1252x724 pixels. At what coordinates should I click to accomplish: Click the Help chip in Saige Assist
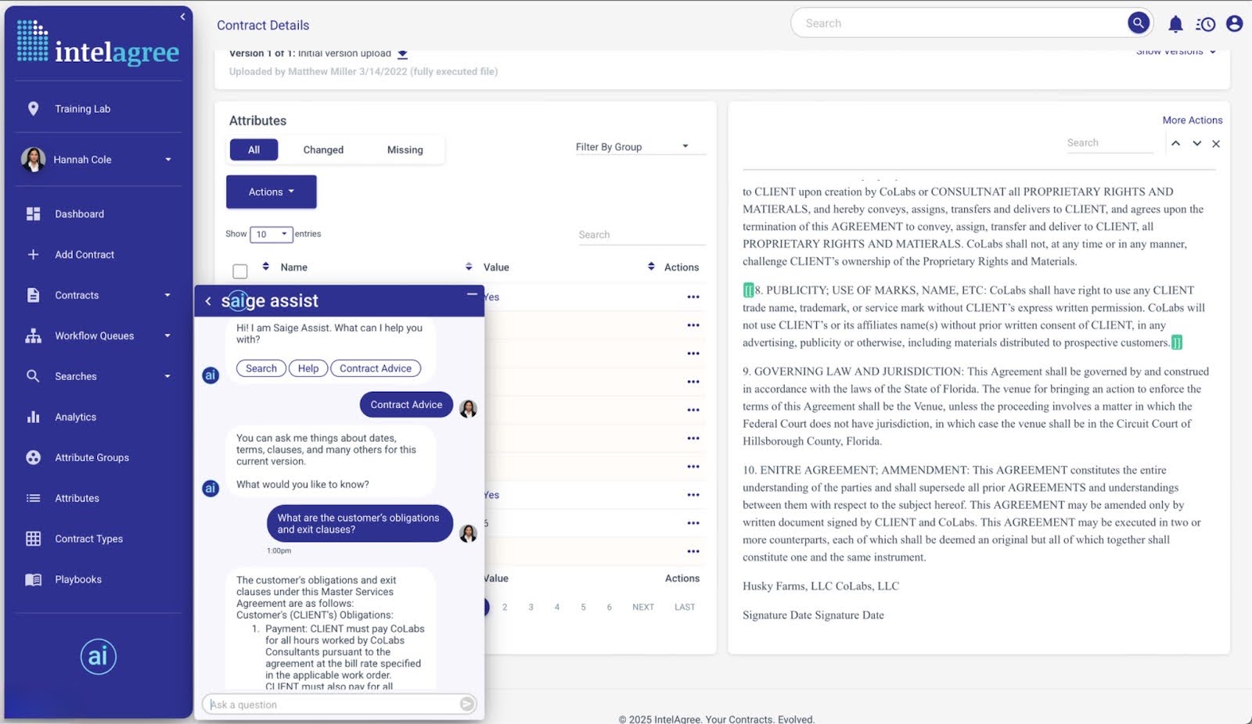(308, 368)
